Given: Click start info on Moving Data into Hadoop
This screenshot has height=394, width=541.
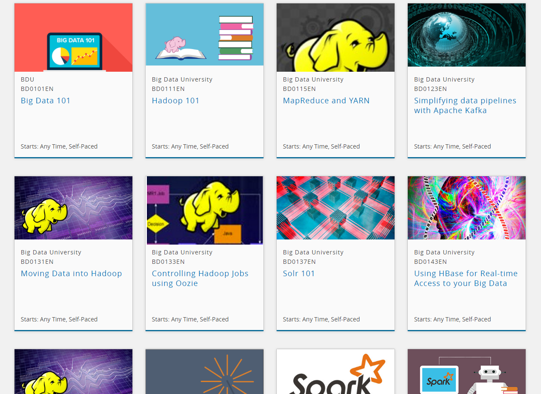Looking at the screenshot, I should (x=59, y=319).
